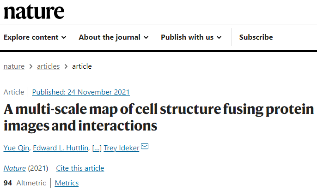The image size is (317, 190).
Task: Open author Trey Ideker's details
Action: coord(122,148)
